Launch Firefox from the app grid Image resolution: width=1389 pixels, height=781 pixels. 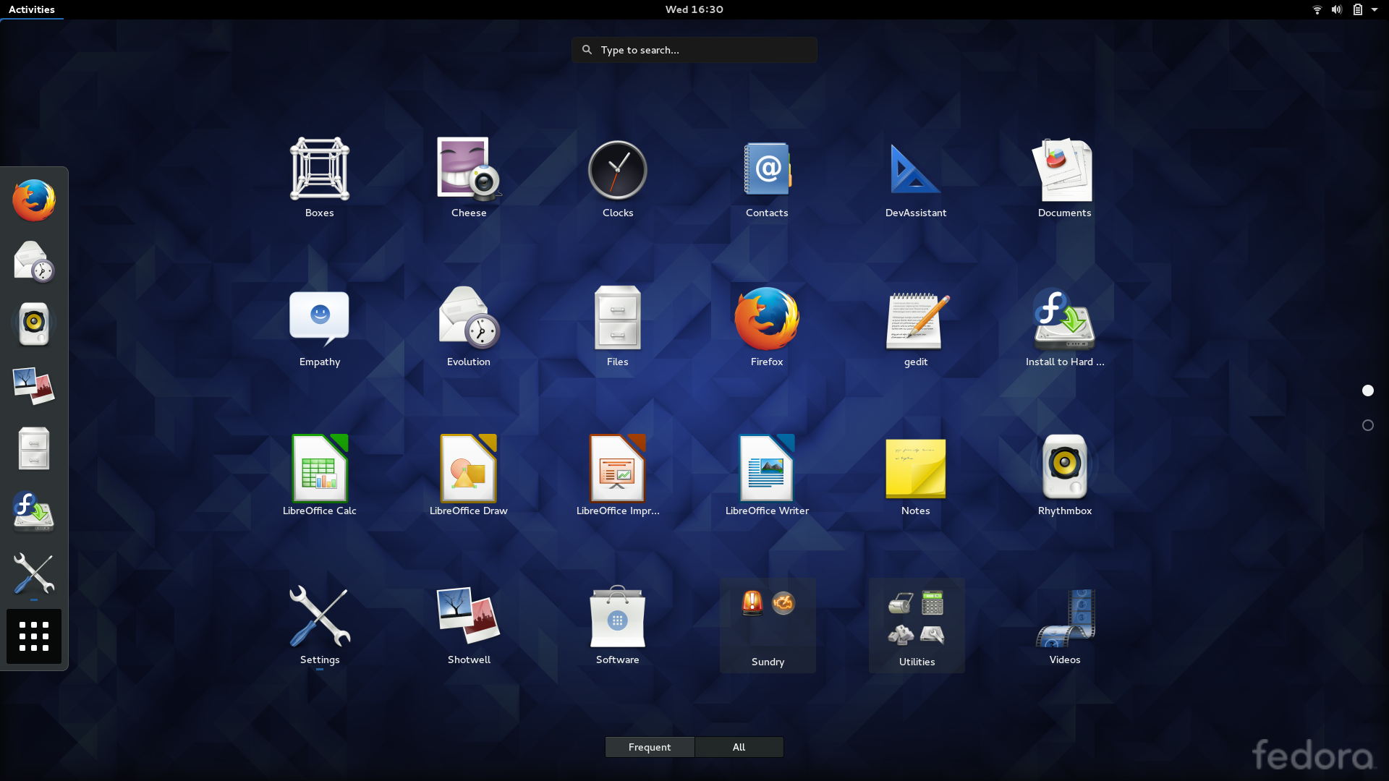[766, 327]
